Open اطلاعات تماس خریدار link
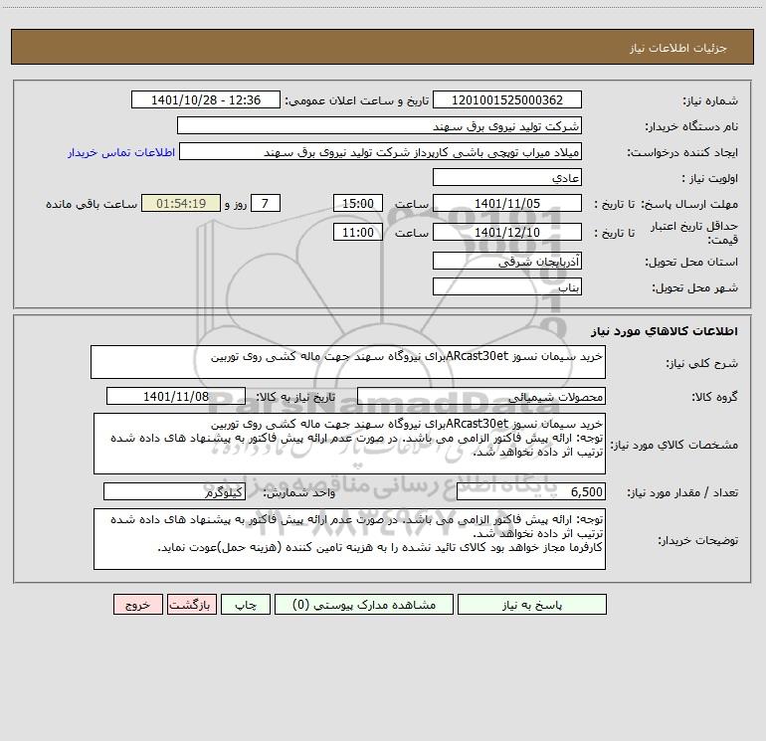This screenshot has width=766, height=741. tap(121, 152)
